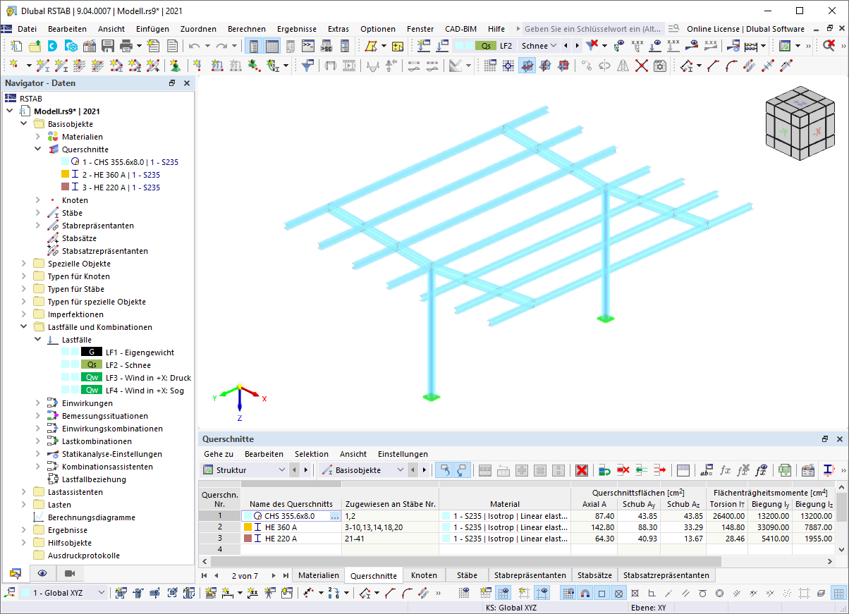Toggle the tables panel display button

pos(271,46)
